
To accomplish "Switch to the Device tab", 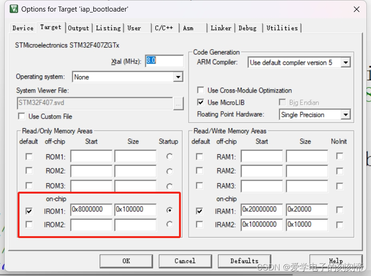I will 23,28.
